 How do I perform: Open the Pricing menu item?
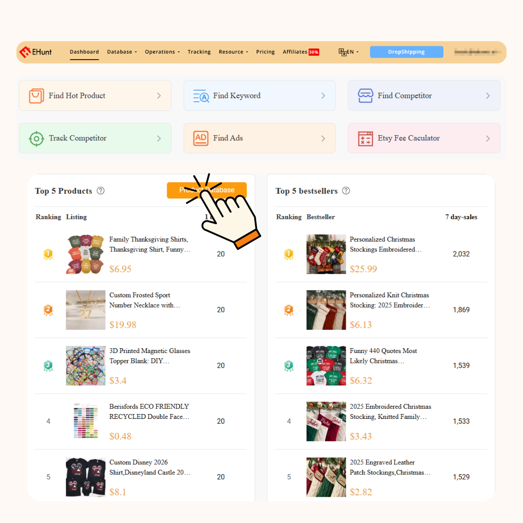point(265,51)
